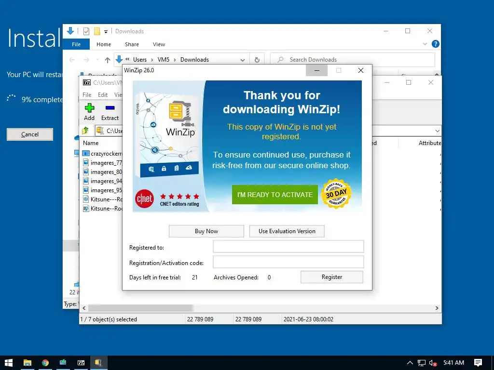Click the Buy Now button

(206, 231)
